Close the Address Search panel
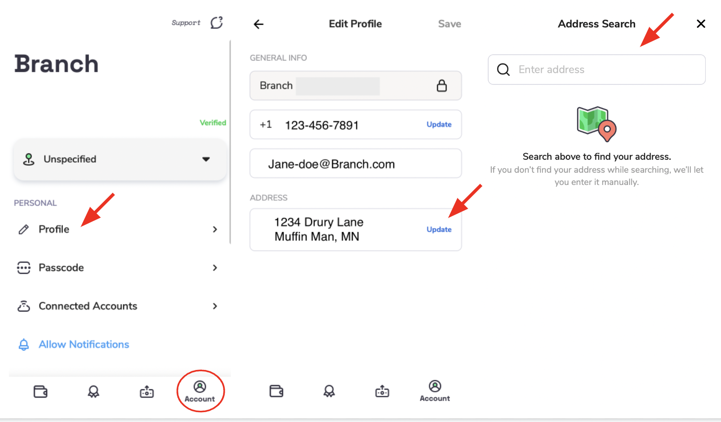721x422 pixels. pyautogui.click(x=700, y=24)
